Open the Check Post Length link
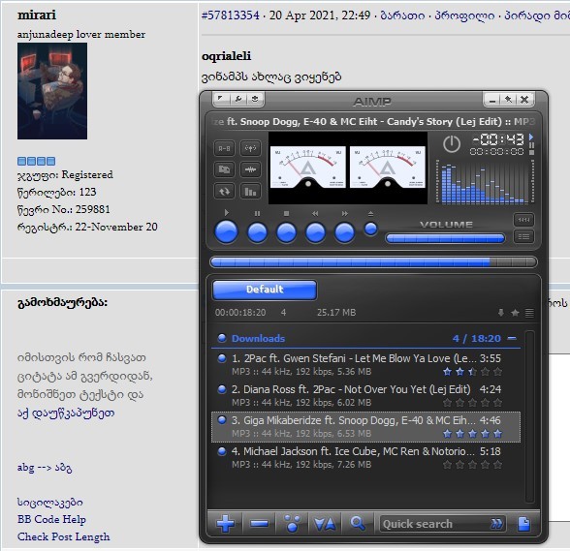The width and height of the screenshot is (570, 551). [63, 536]
